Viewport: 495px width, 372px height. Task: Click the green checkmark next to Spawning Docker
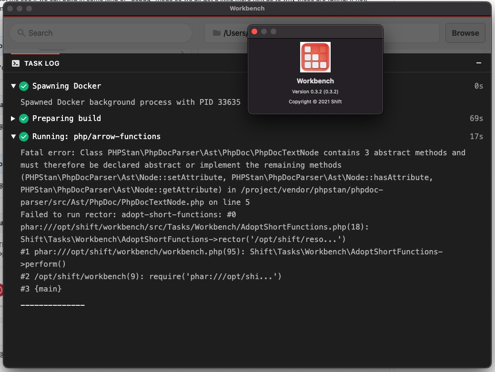pyautogui.click(x=24, y=86)
